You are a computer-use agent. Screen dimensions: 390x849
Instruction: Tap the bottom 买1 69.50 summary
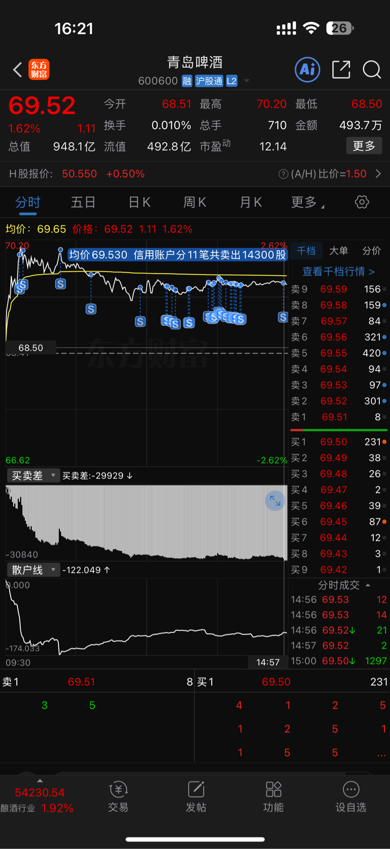coord(292,682)
